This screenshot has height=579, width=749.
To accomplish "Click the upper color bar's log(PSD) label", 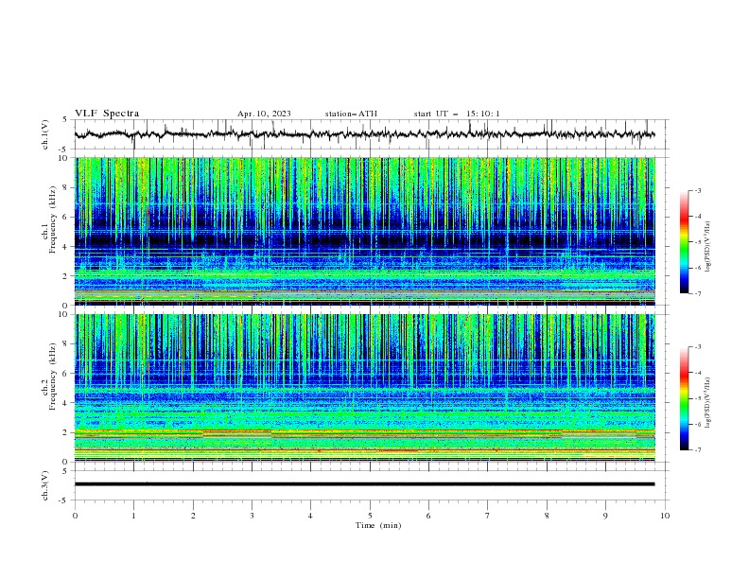I will tap(708, 247).
